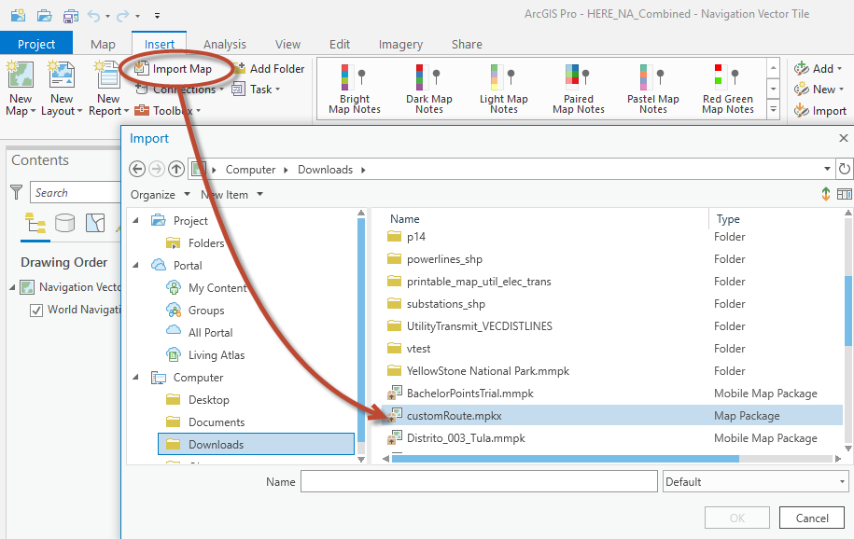Click the Back arrow in Import dialog
Screen dimensions: 854x539
click(137, 170)
